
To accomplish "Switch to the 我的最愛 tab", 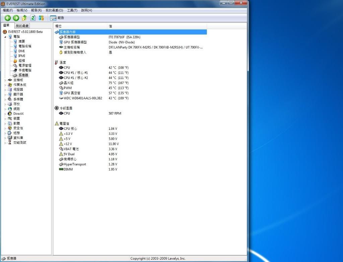I will 22,26.
